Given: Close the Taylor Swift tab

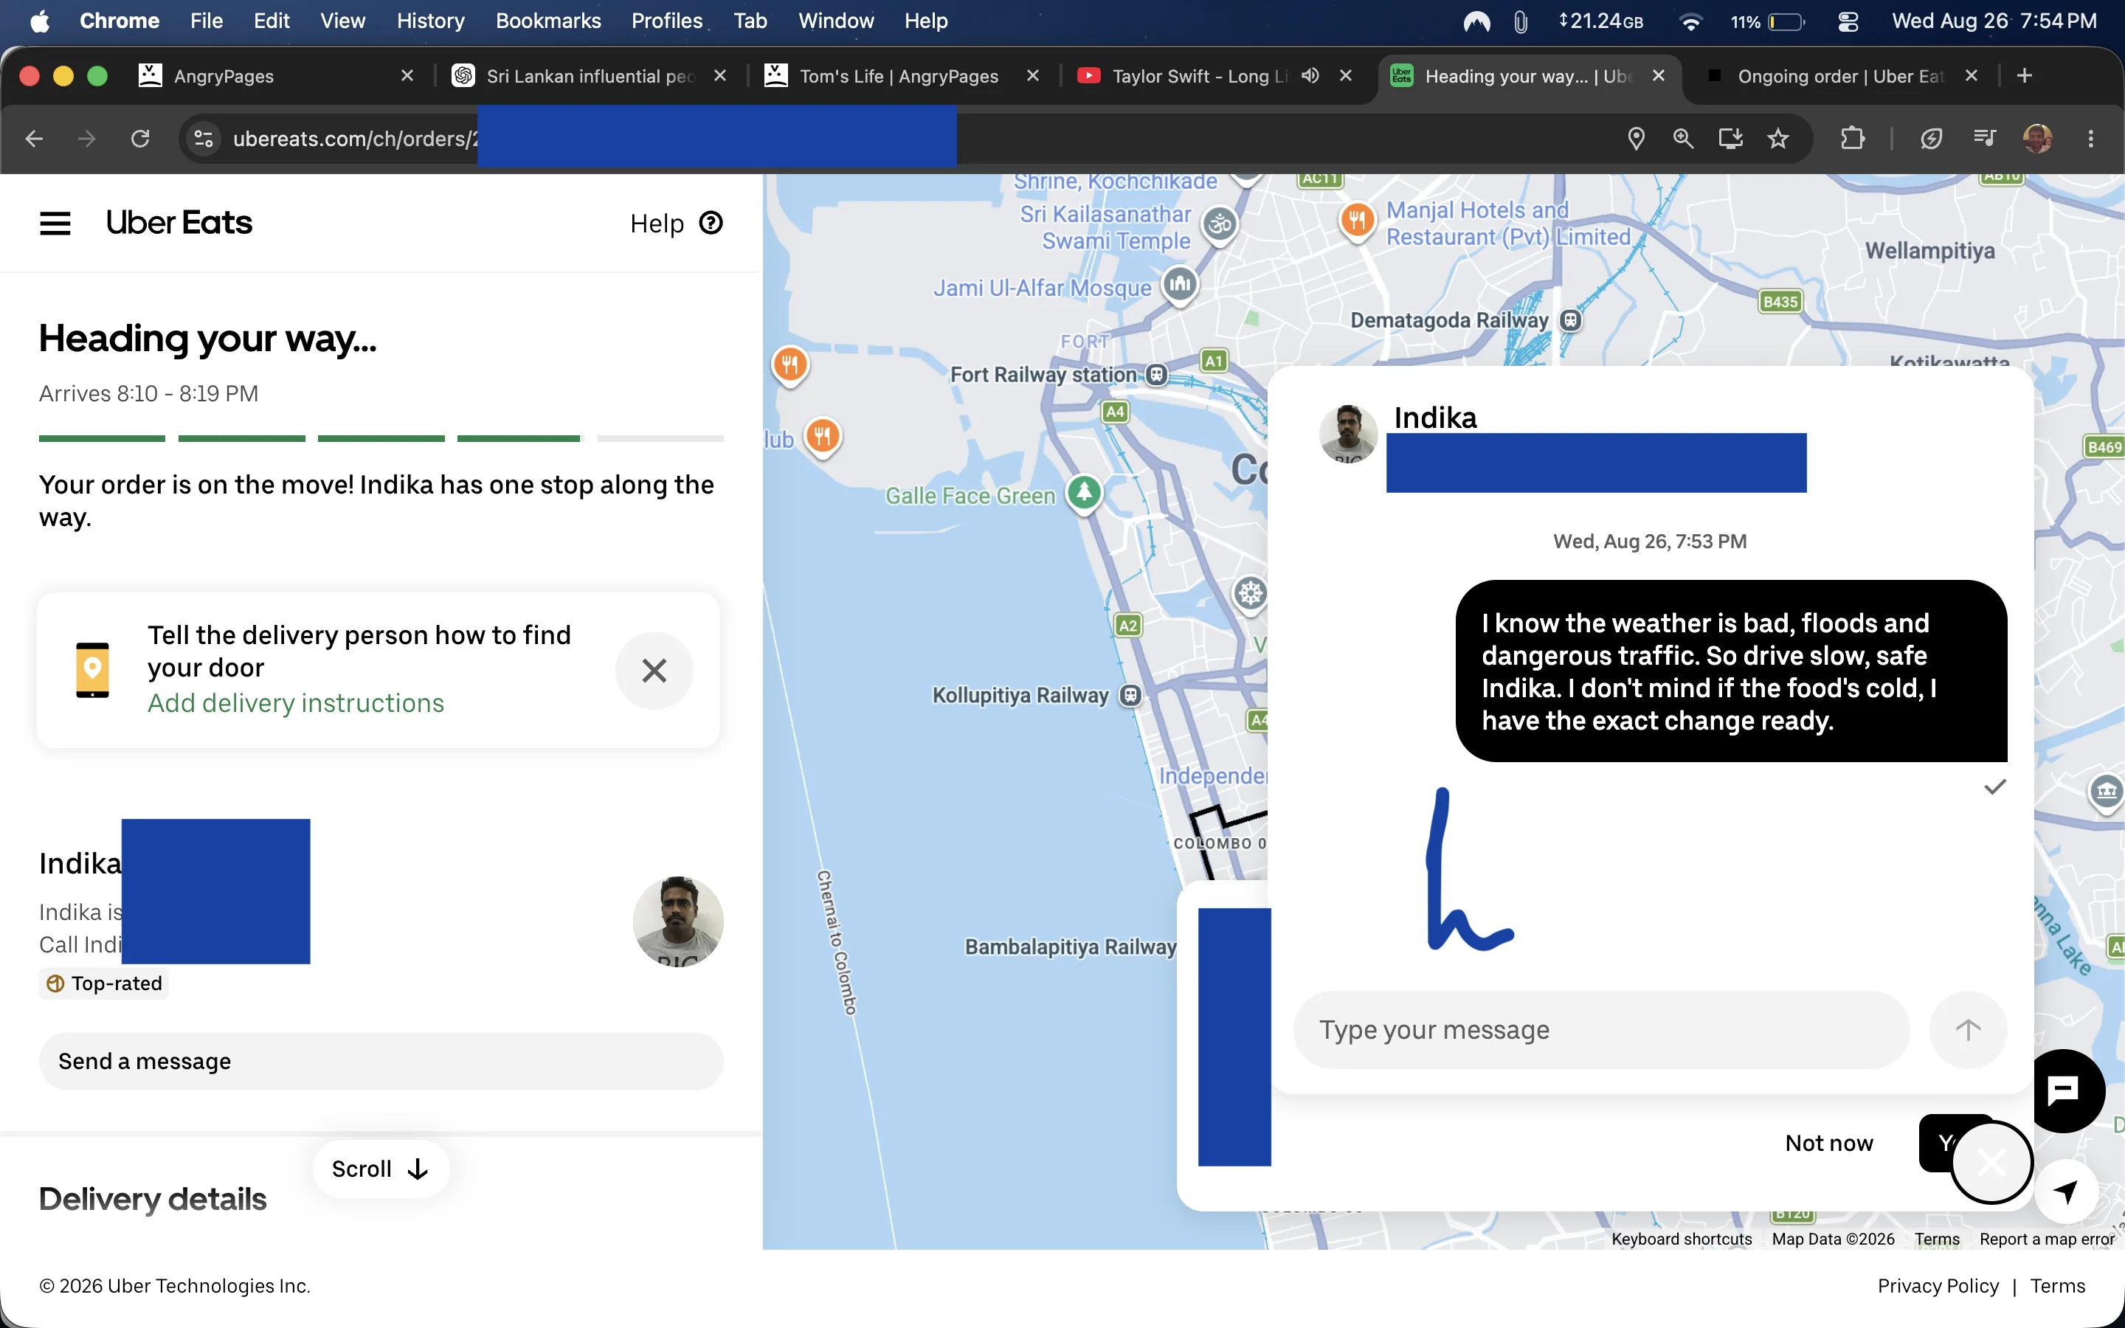Looking at the screenshot, I should [1345, 75].
